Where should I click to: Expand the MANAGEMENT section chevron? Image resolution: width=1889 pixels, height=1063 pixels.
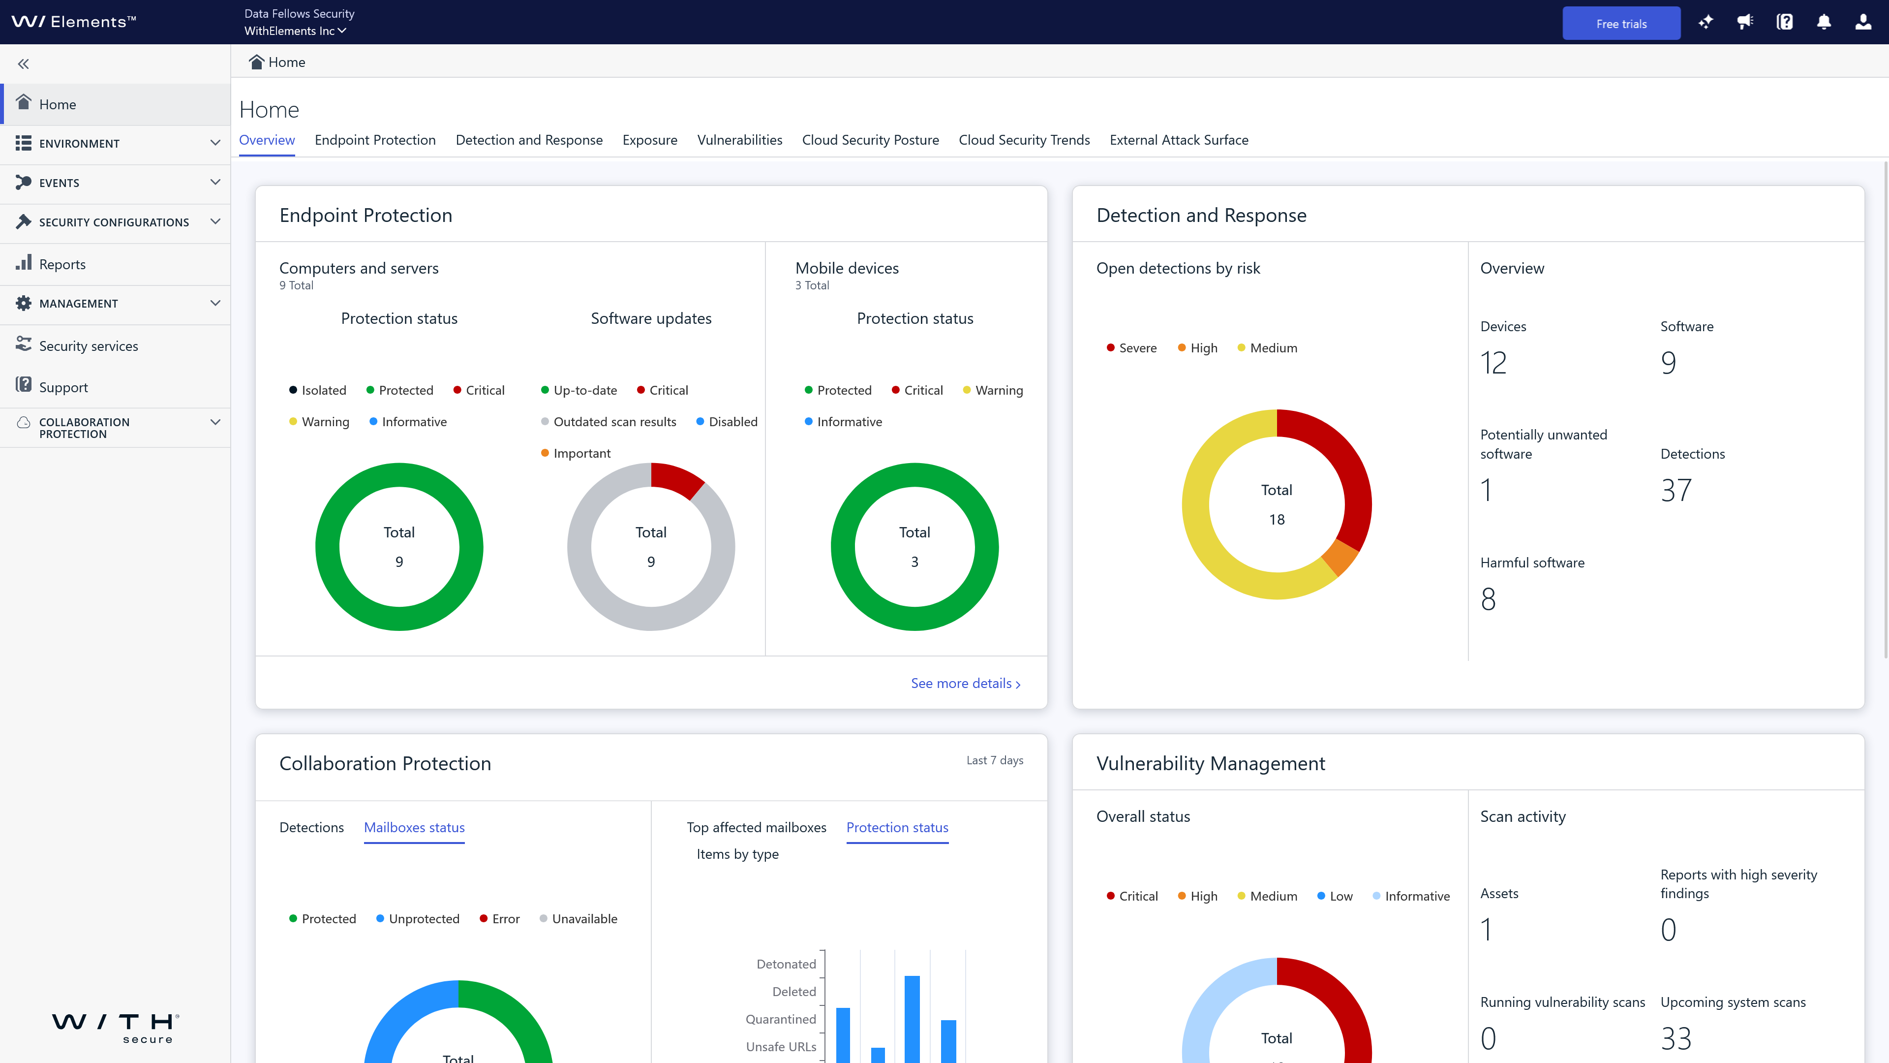click(x=215, y=303)
